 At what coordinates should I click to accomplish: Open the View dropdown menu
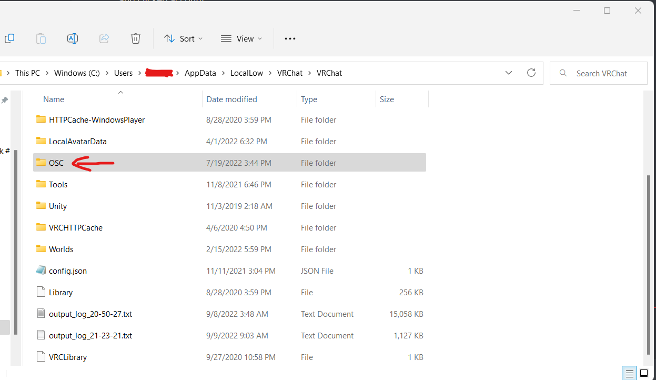tap(241, 38)
